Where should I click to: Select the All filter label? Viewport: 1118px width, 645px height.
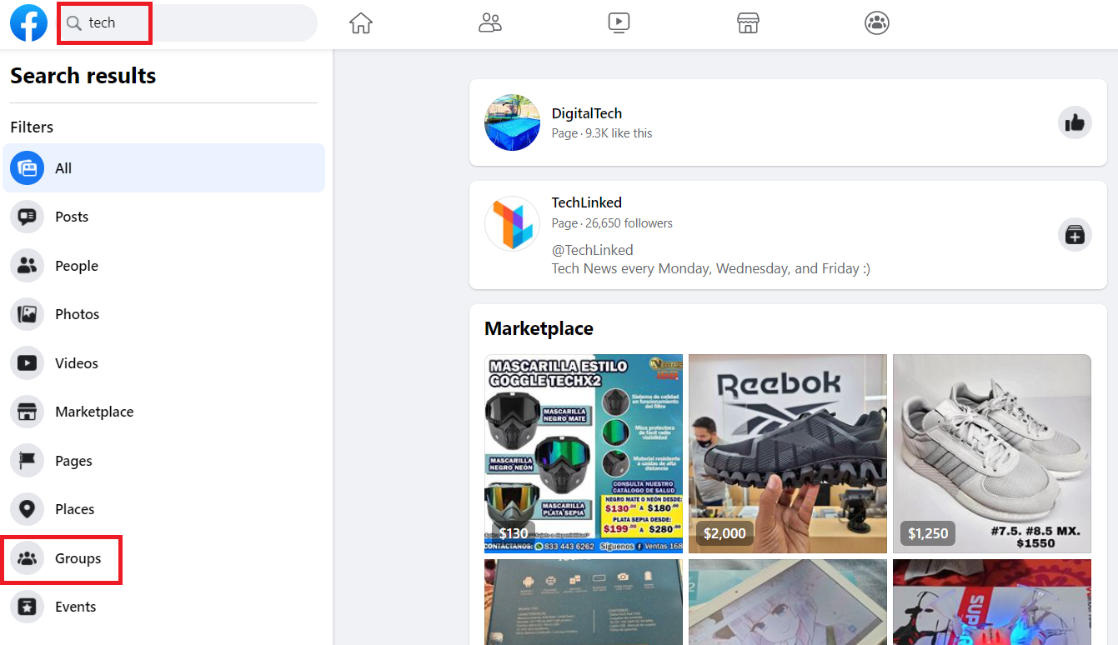click(63, 168)
